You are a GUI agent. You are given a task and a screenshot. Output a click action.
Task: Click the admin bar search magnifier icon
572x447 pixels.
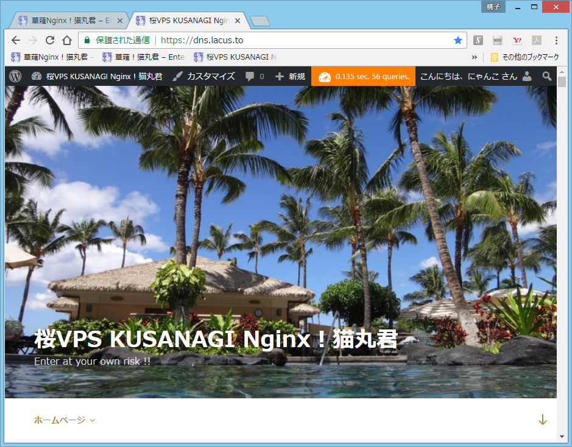tap(546, 77)
